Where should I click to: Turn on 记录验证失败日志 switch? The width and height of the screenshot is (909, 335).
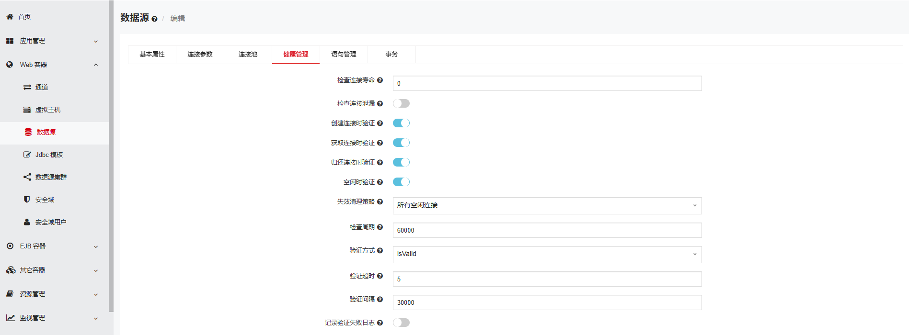coord(401,323)
